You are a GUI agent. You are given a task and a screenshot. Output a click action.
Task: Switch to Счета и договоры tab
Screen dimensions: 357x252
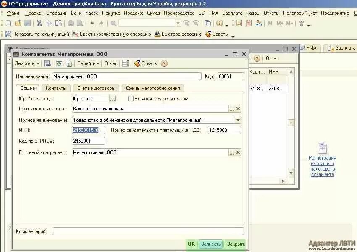96,88
